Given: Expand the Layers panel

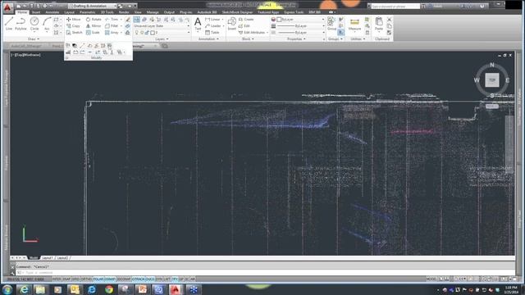Looking at the screenshot, I should pos(162,39).
